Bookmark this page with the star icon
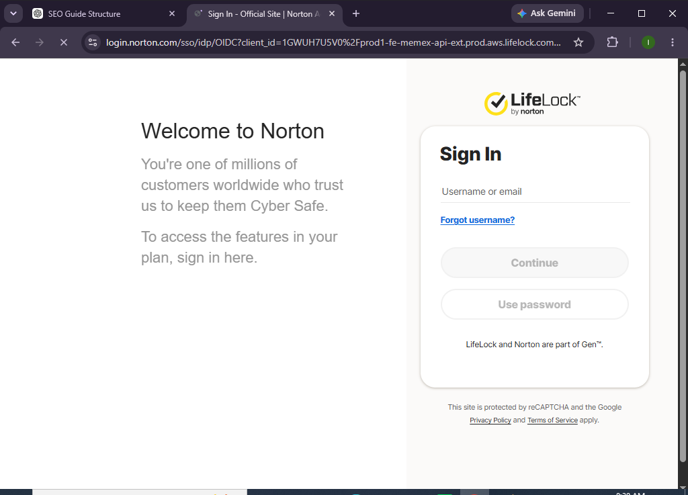Viewport: 688px width, 495px height. coord(578,42)
